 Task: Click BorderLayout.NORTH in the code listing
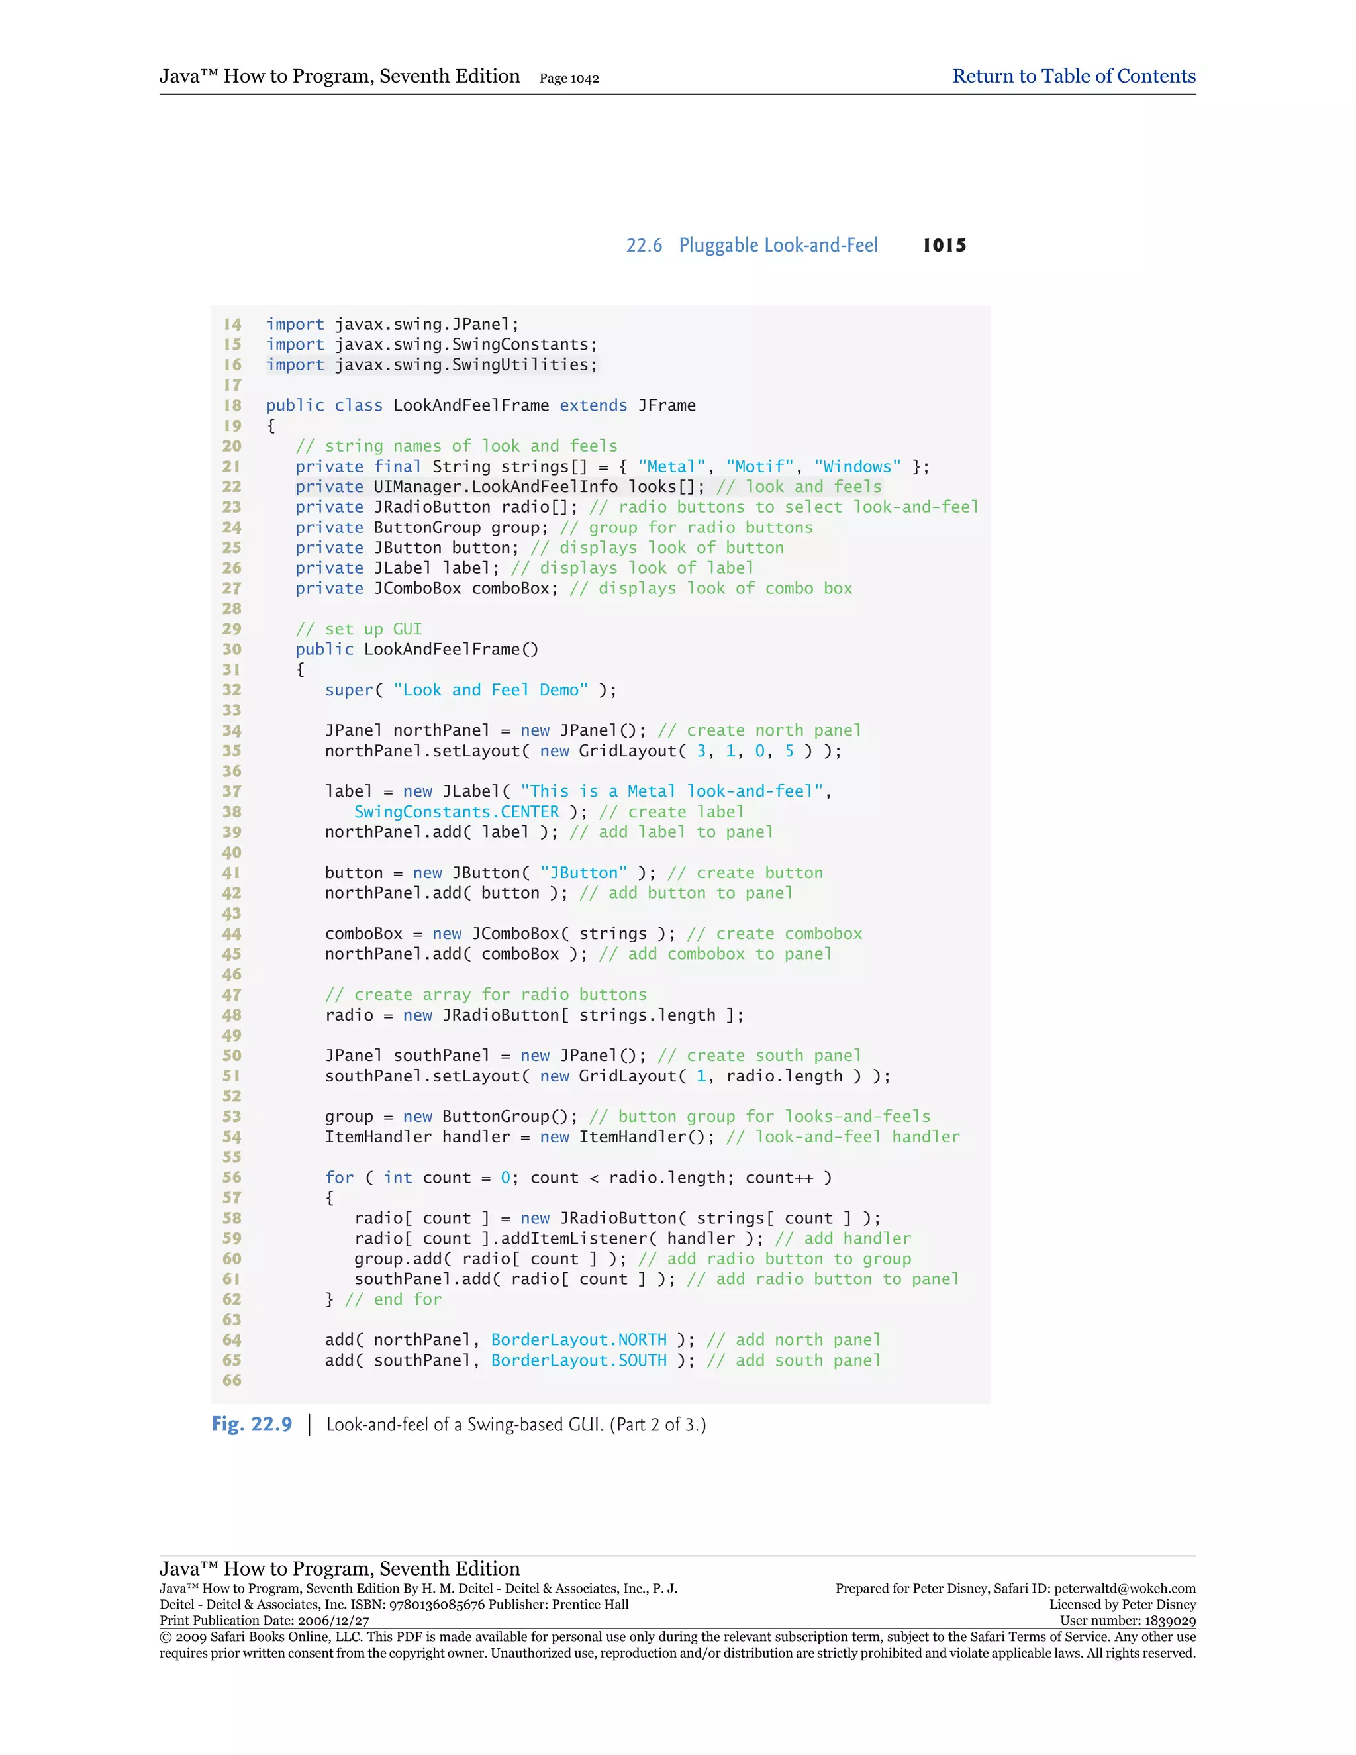pos(579,1340)
